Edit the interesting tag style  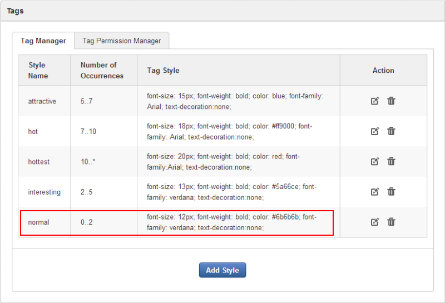375,192
